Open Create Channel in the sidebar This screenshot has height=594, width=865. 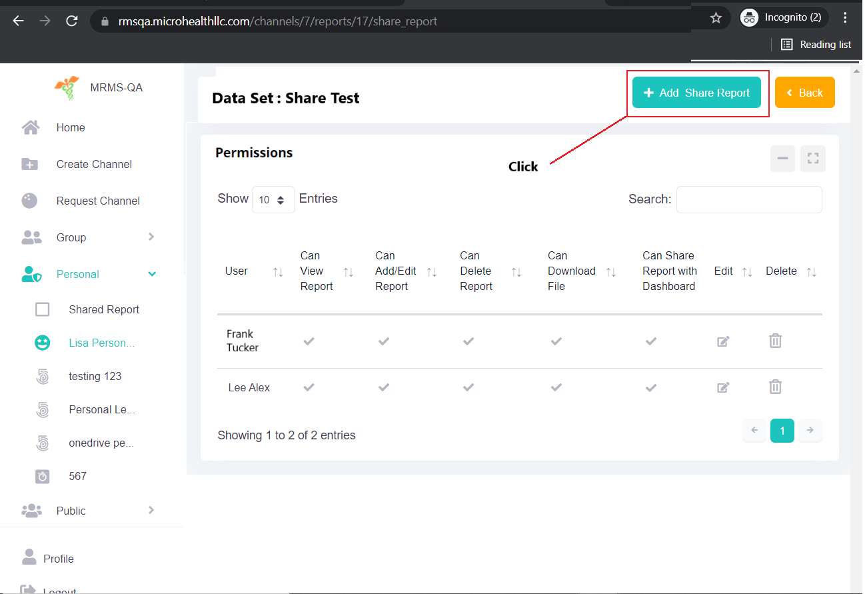[x=94, y=164]
